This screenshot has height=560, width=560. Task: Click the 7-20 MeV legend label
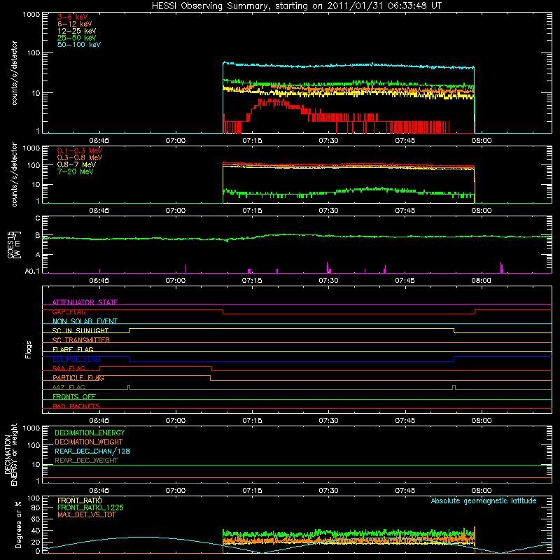(x=75, y=171)
